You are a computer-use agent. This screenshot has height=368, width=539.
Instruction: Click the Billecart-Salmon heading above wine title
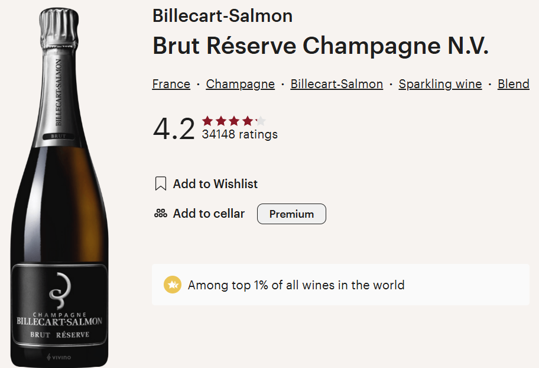[x=222, y=16]
